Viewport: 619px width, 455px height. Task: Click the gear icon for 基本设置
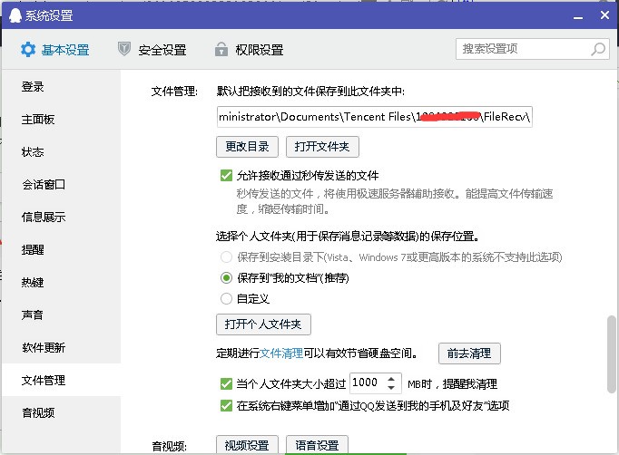pyautogui.click(x=28, y=50)
